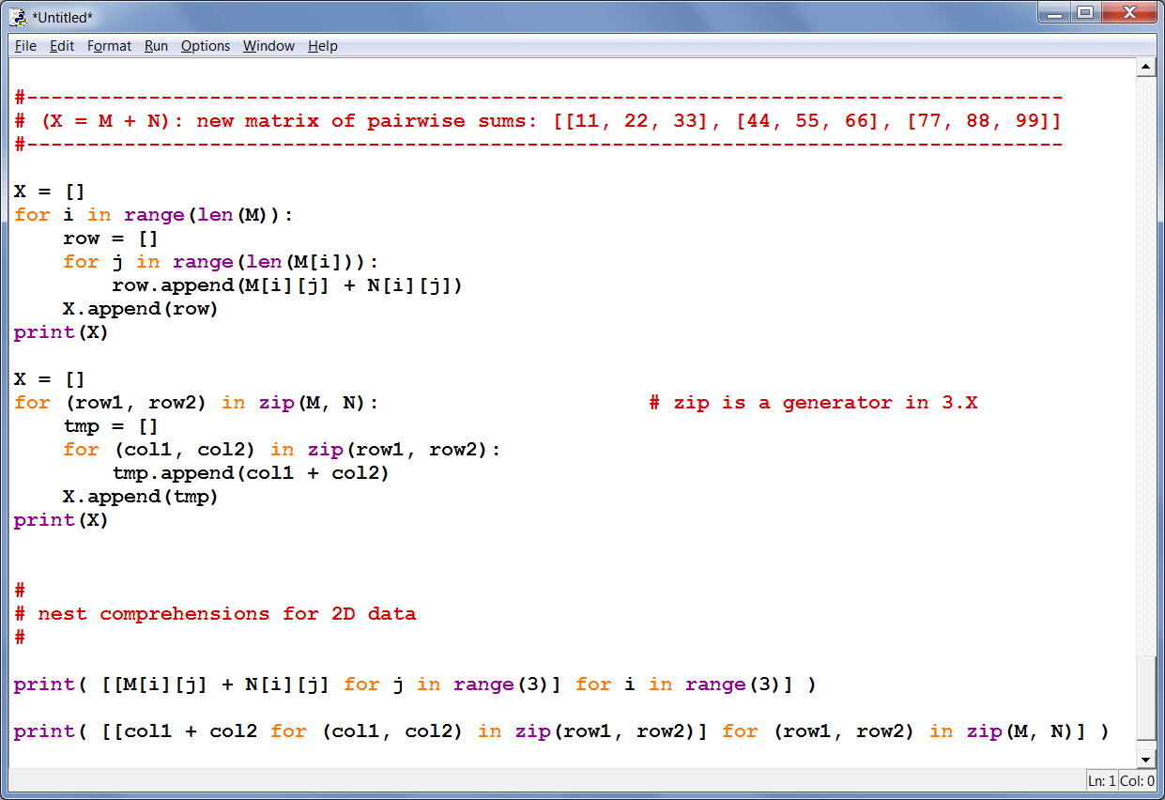This screenshot has width=1165, height=800.
Task: Maximize the Untitled editor window
Action: (1086, 12)
